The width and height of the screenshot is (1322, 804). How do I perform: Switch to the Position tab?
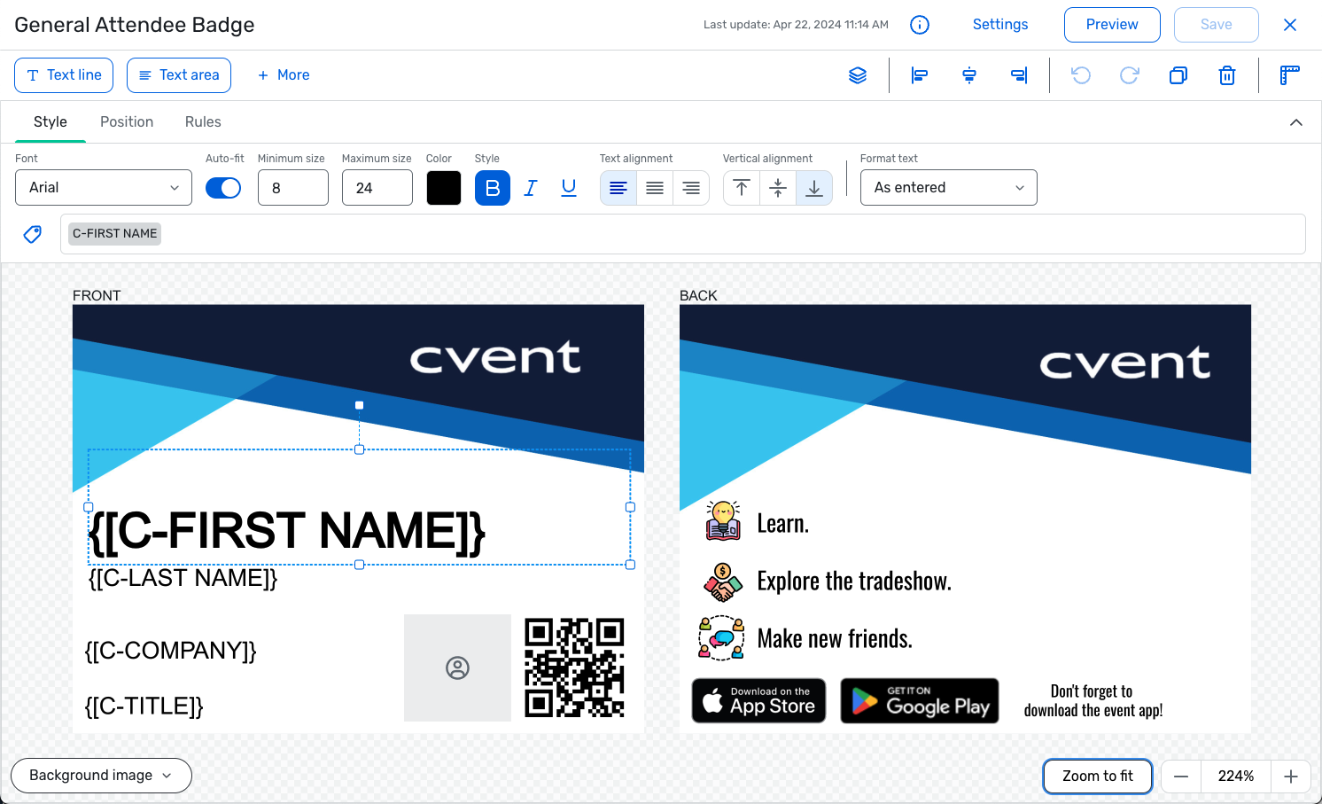127,122
